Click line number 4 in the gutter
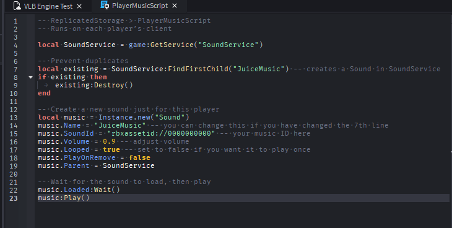Viewport: 452px width, 228px height. [15, 45]
